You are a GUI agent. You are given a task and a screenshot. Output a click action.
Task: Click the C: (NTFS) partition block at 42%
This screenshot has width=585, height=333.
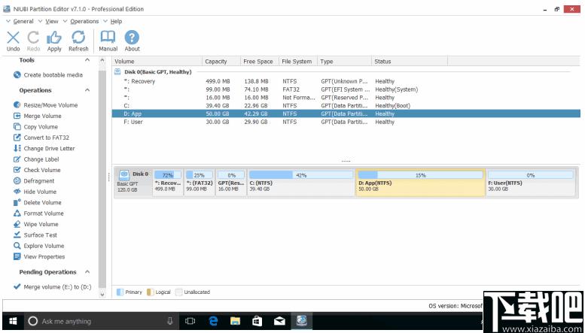pos(301,182)
